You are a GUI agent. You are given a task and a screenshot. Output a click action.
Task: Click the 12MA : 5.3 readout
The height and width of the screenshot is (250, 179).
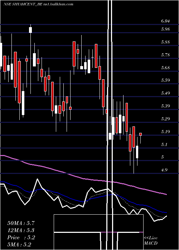21,230
